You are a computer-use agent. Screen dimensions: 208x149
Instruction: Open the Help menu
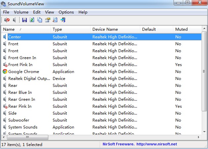click(83, 12)
